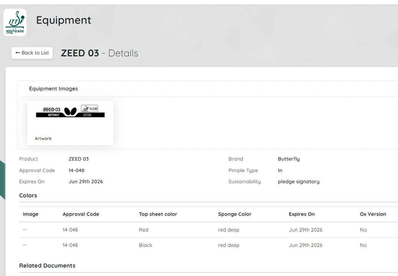The image size is (398, 276).
Task: Click the Pimple Type field label
Action: tap(243, 171)
